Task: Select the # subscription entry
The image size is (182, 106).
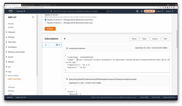Action: pos(52,45)
